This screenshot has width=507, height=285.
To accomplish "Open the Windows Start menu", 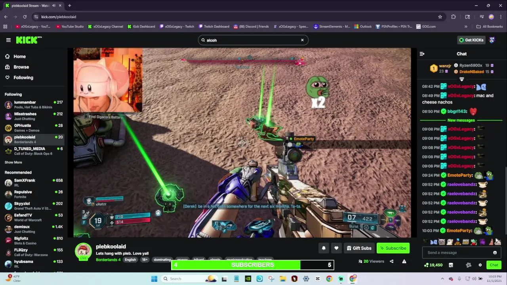I will (154, 279).
